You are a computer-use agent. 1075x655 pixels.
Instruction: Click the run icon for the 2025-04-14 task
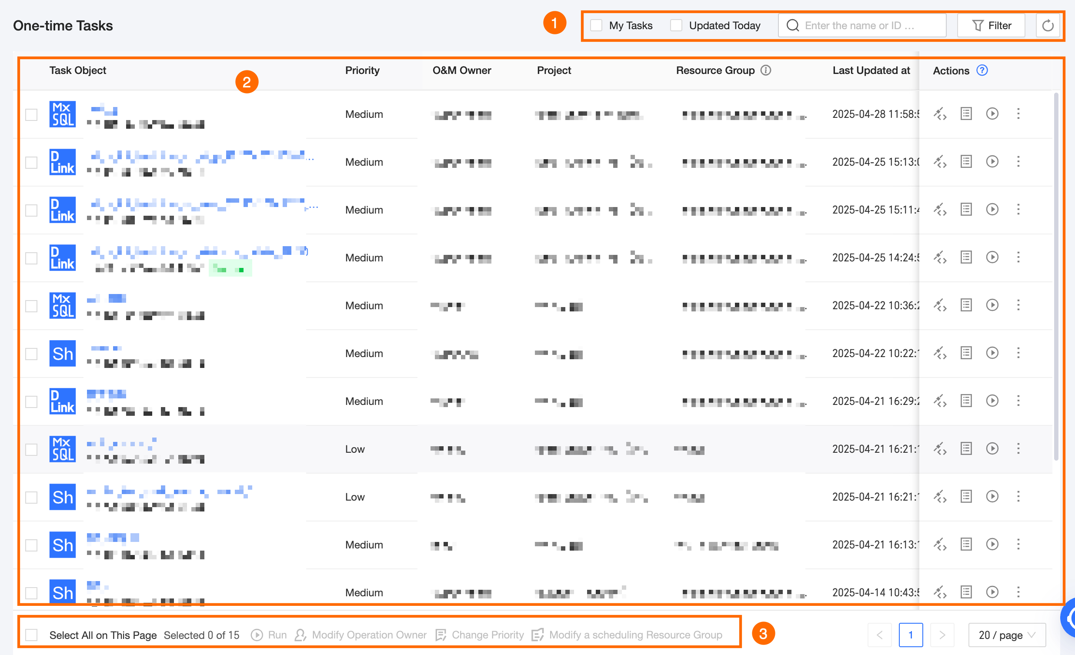click(992, 592)
